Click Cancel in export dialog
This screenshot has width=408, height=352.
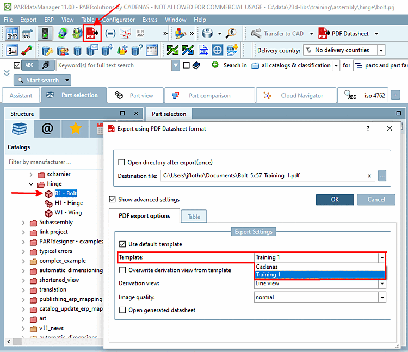376,199
